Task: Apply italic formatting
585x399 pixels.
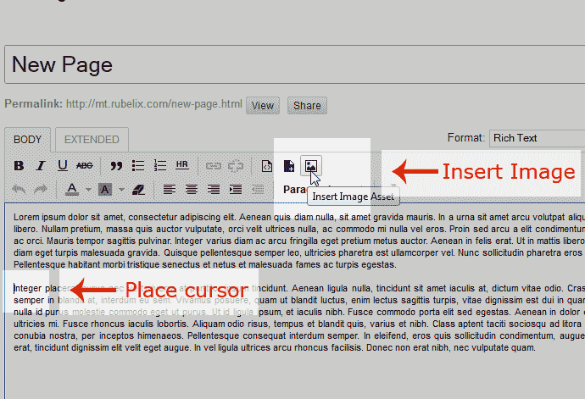Action: coord(41,165)
